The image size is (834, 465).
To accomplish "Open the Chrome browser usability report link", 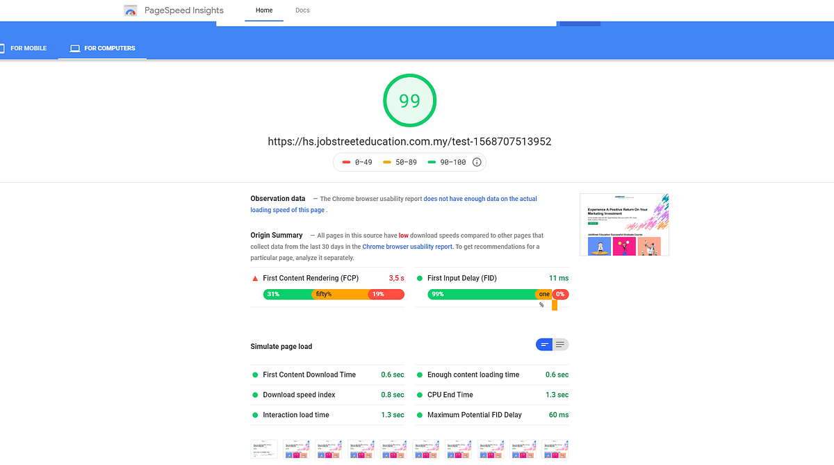I will 407,246.
